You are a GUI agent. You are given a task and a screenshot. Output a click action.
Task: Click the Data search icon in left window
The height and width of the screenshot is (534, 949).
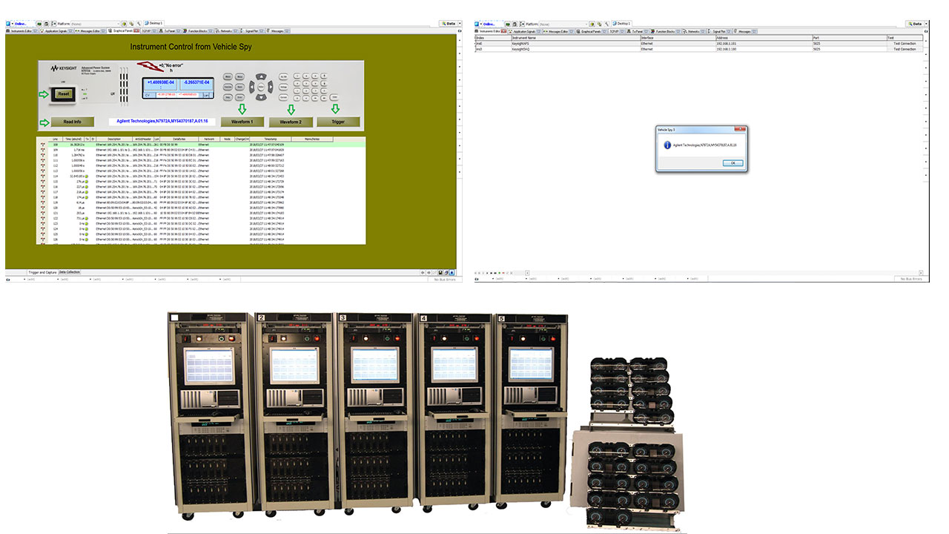[x=442, y=24]
